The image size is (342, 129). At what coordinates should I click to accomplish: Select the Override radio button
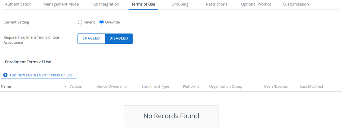(x=101, y=22)
